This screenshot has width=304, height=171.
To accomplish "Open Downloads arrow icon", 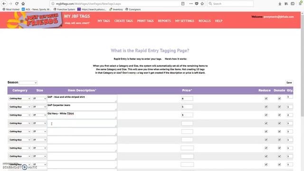I will point(280,4).
